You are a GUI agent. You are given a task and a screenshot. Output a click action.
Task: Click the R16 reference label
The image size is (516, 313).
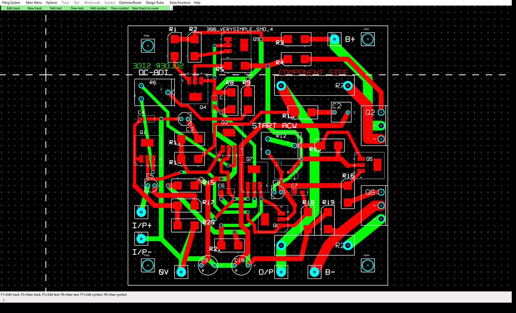348,176
